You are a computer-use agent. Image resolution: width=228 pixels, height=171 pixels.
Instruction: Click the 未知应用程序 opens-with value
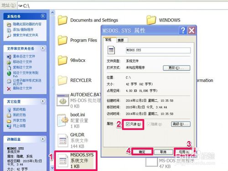pos(135,67)
